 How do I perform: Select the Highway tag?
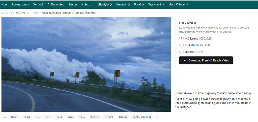point(94,117)
